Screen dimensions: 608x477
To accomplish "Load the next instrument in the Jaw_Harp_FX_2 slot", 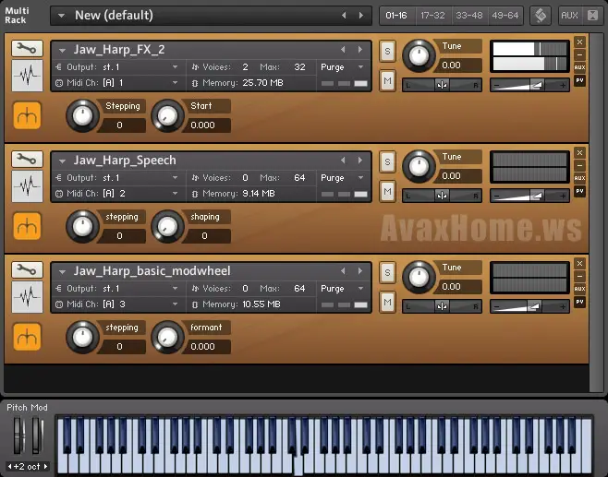I will pyautogui.click(x=360, y=50).
